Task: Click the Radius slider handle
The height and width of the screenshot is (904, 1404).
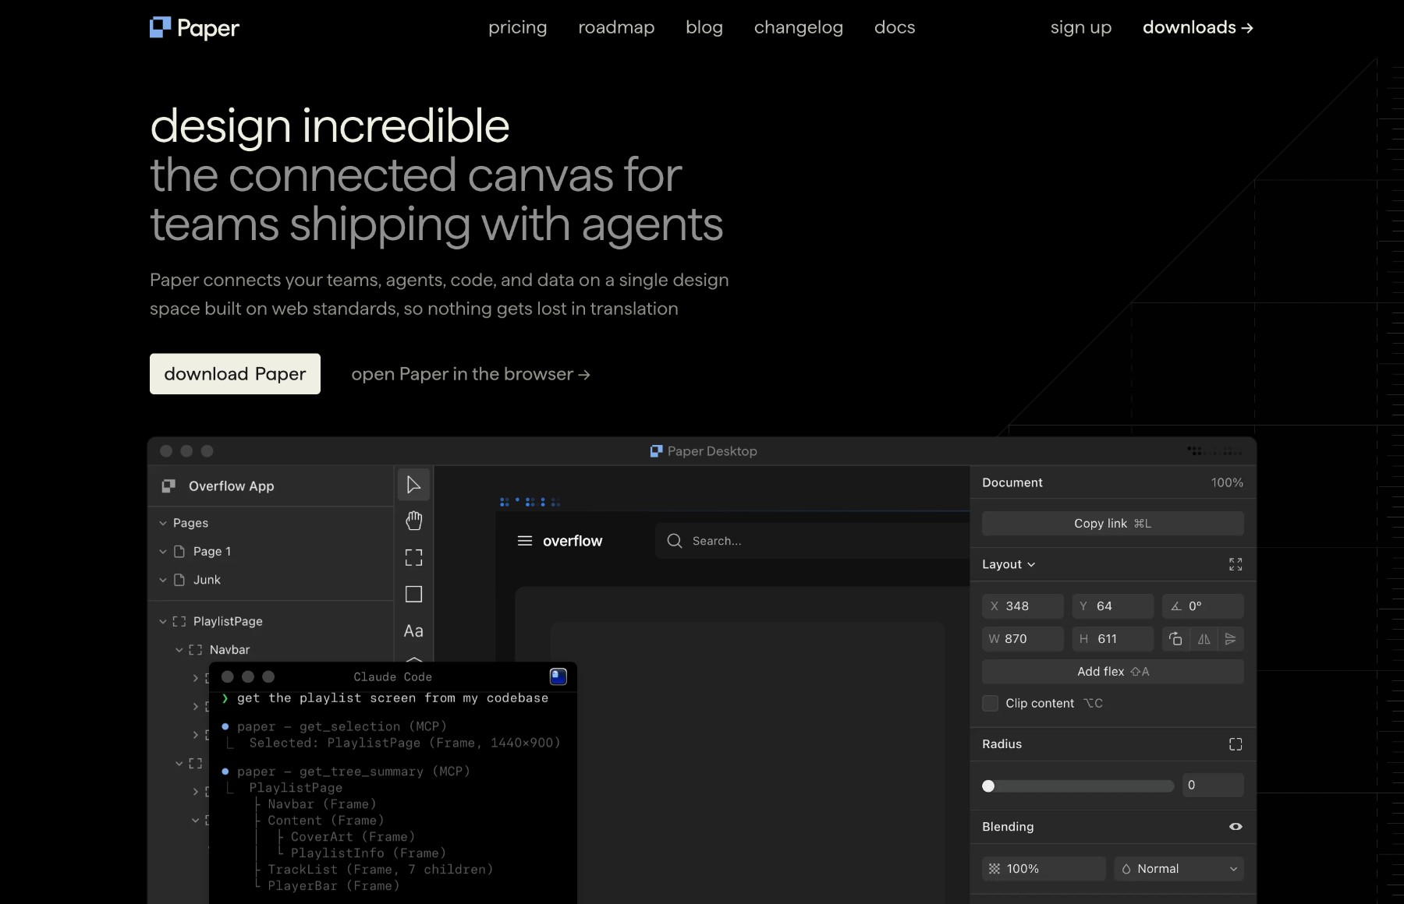Action: click(x=988, y=786)
